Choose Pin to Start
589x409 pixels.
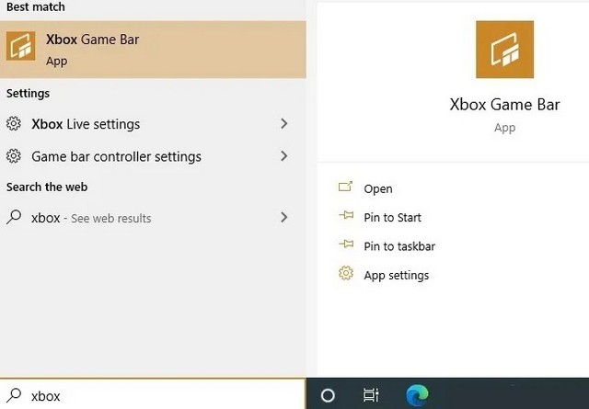click(x=392, y=217)
